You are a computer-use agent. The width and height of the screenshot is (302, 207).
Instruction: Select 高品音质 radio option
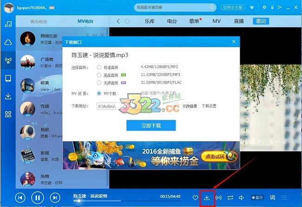point(99,75)
